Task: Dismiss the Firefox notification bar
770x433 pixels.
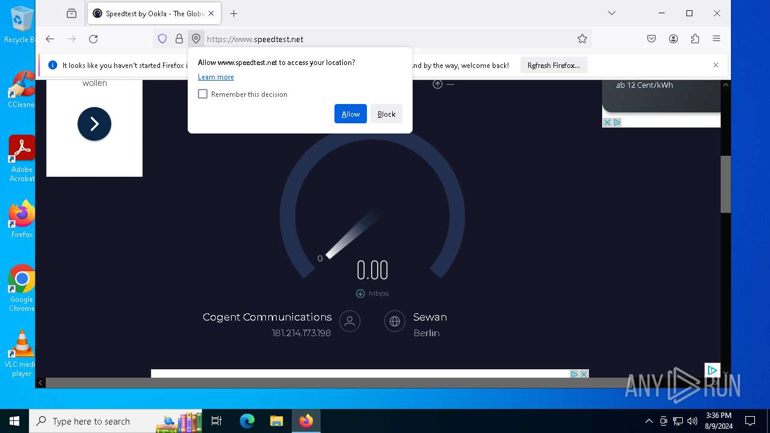Action: click(716, 65)
